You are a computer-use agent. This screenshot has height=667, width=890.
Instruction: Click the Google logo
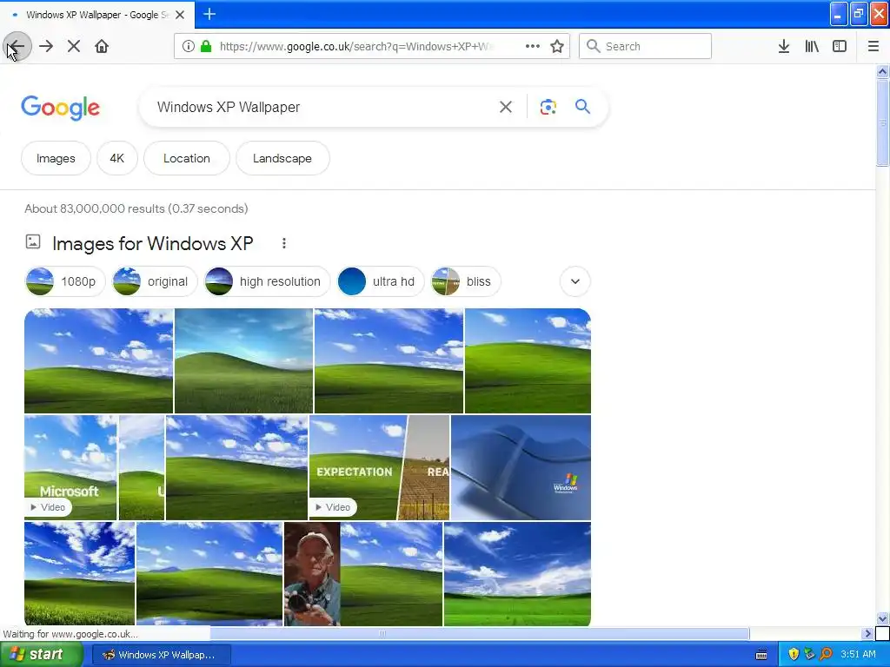coord(60,107)
